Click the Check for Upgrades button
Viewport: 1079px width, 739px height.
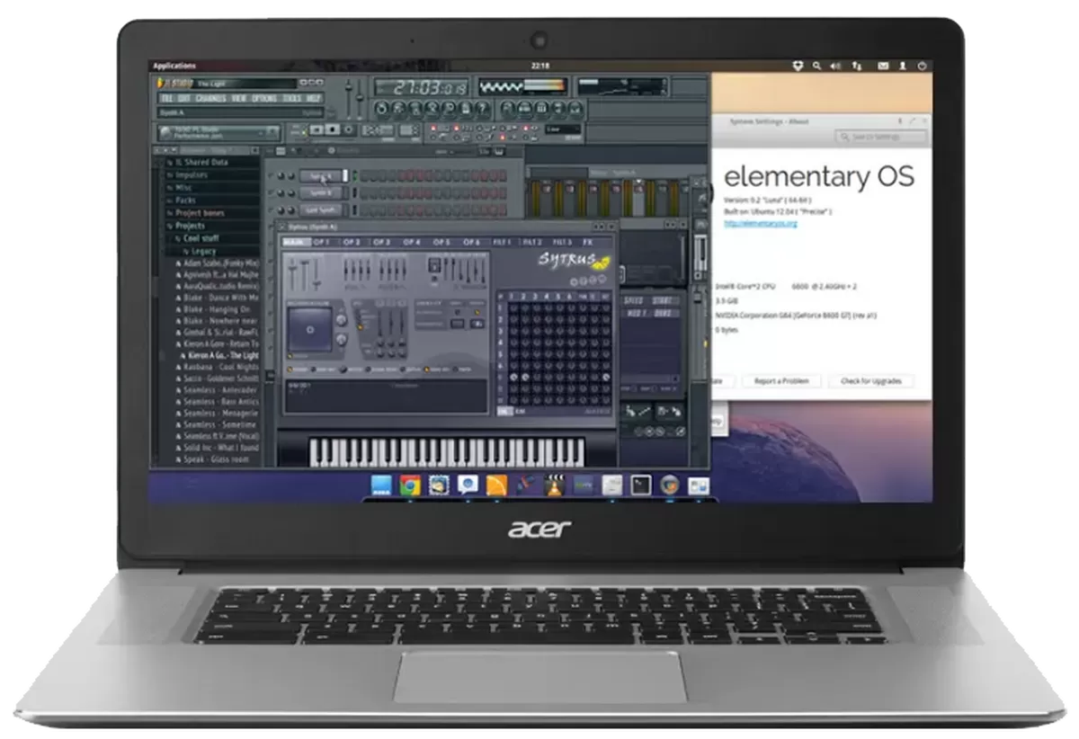click(871, 381)
